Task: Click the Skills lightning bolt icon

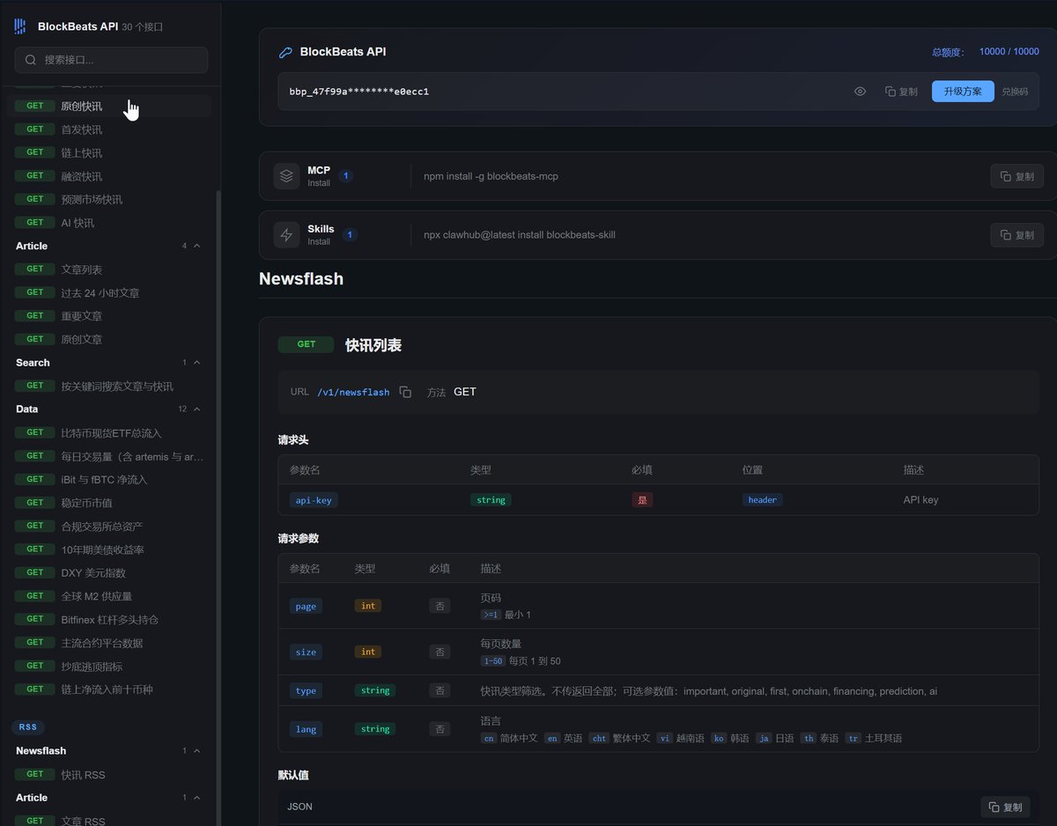Action: point(286,235)
